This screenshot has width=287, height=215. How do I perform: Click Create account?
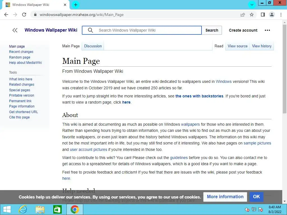tap(243, 30)
